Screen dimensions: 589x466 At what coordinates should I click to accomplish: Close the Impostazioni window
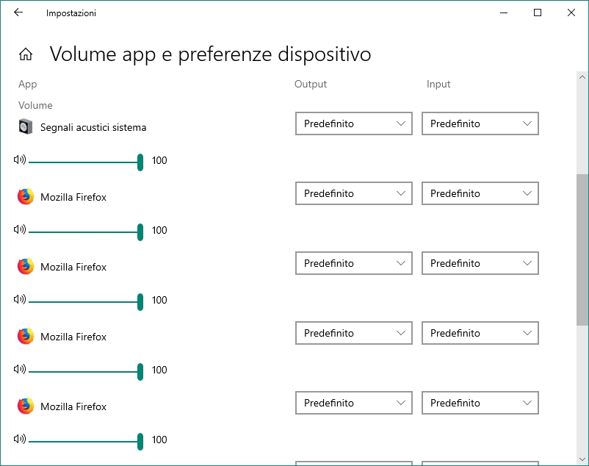tap(571, 12)
